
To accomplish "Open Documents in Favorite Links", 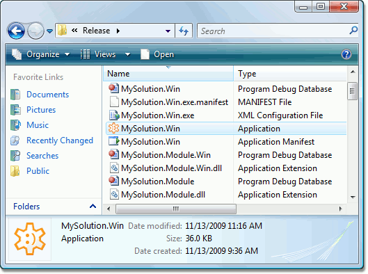I will click(47, 95).
